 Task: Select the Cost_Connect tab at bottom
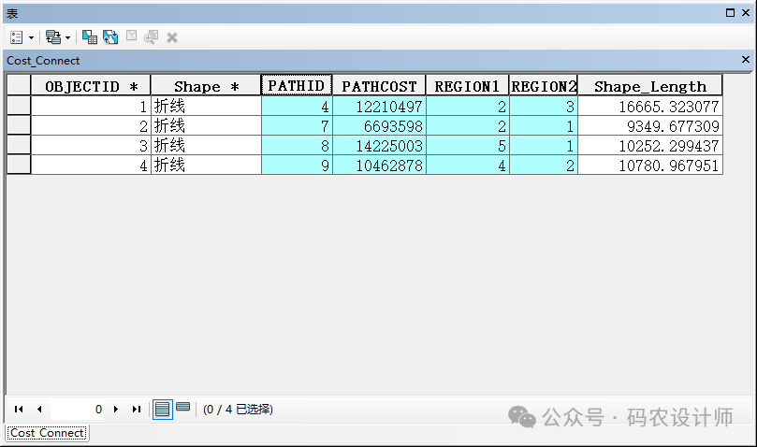coord(47,433)
